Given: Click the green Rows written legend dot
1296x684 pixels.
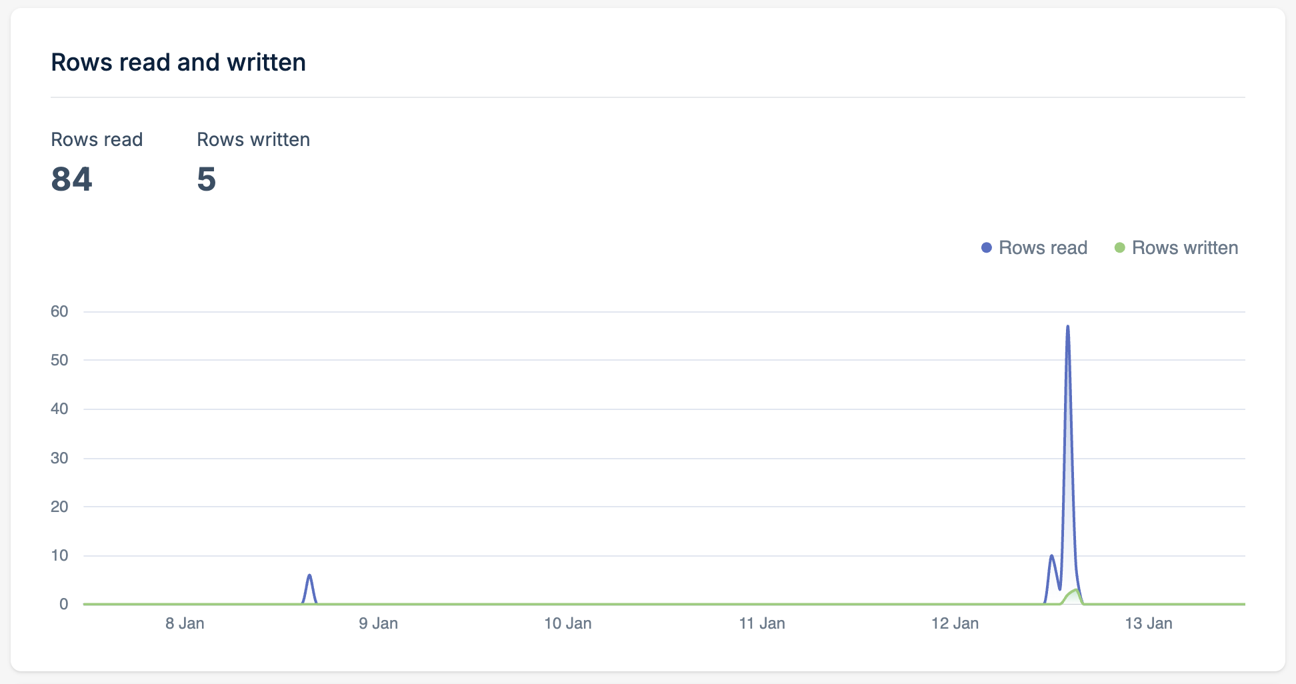Looking at the screenshot, I should (1119, 248).
